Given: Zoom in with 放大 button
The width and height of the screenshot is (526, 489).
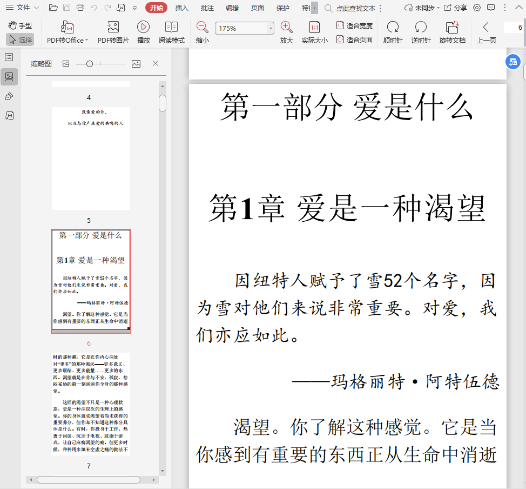Looking at the screenshot, I should (286, 32).
